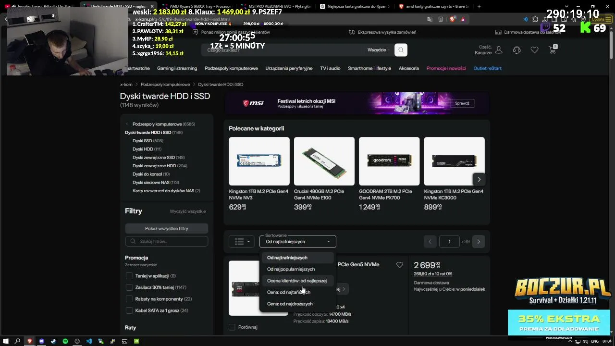Select 'Ocena klientów: od najlepszej' sort option
Image resolution: width=615 pixels, height=346 pixels.
[x=297, y=281]
